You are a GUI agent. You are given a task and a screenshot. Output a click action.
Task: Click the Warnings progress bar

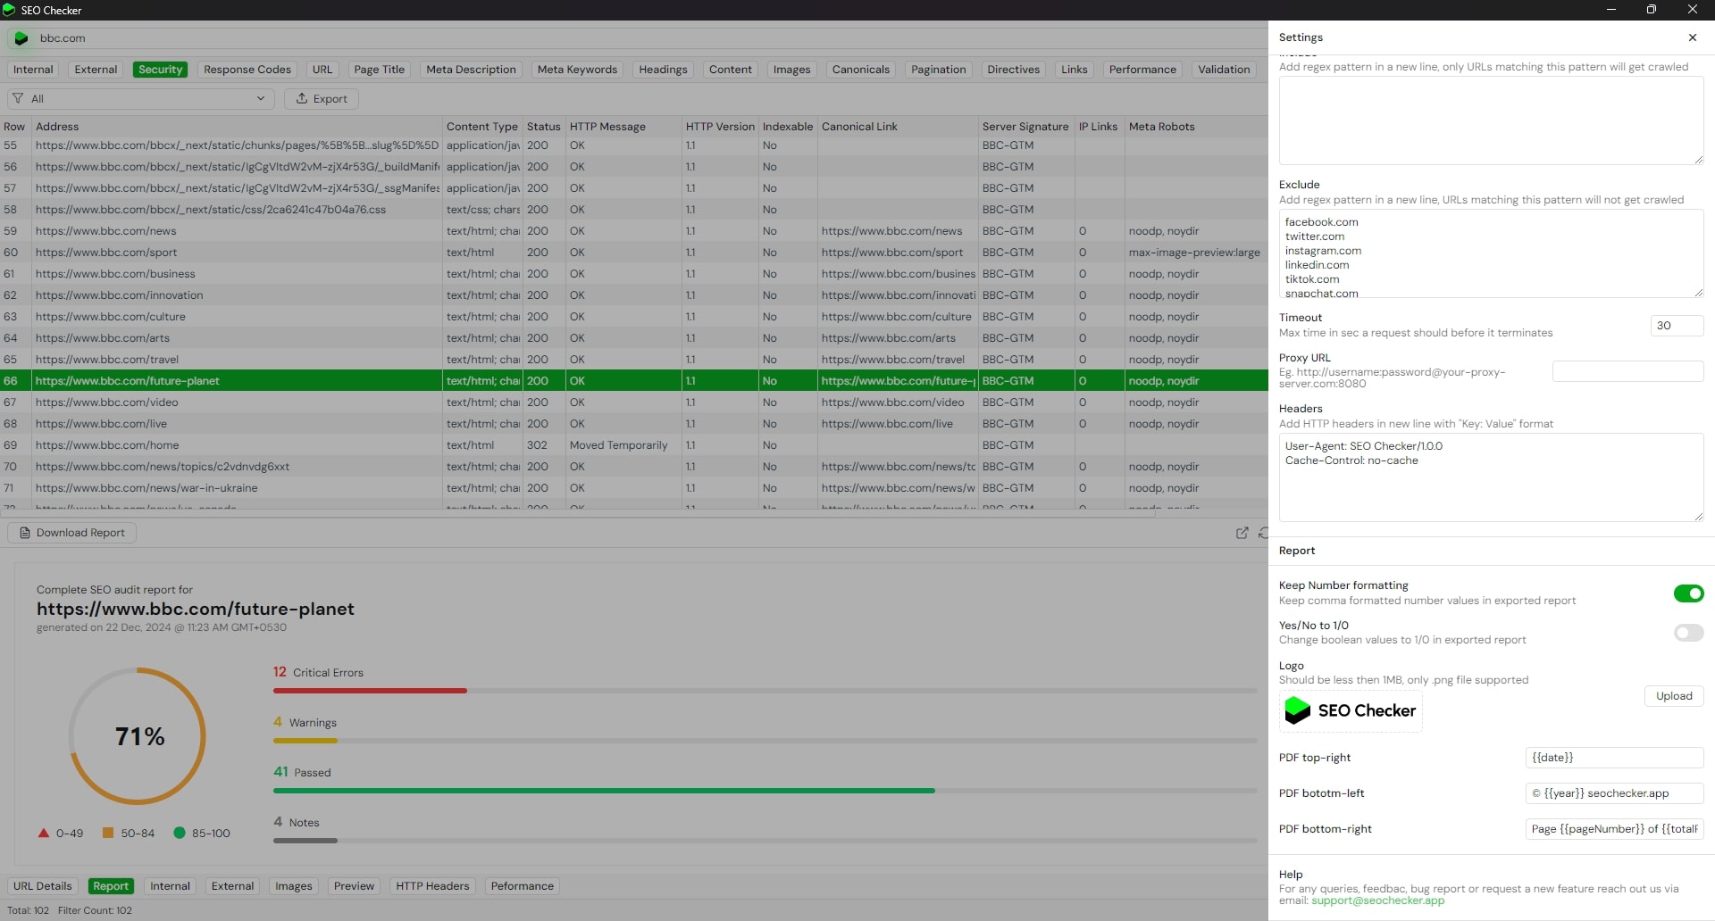tap(765, 741)
